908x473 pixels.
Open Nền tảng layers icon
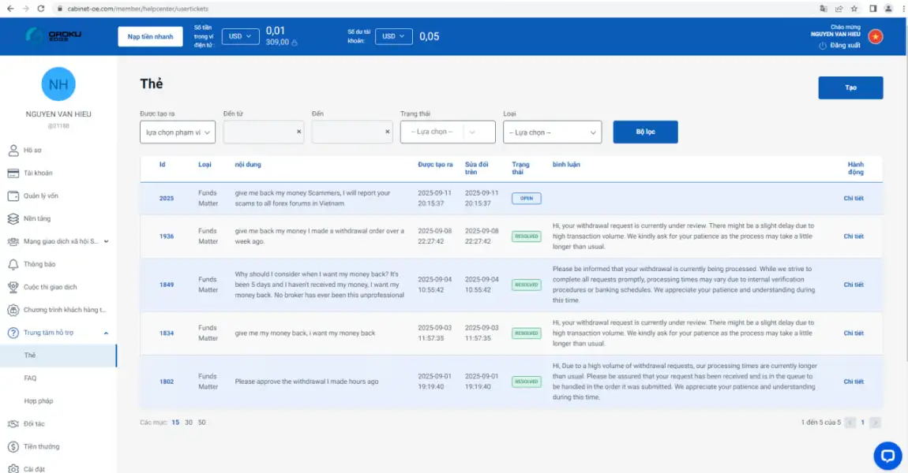(x=13, y=218)
